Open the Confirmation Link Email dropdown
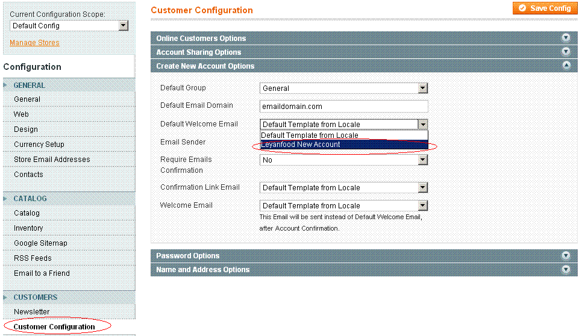579x336 pixels. click(x=344, y=187)
